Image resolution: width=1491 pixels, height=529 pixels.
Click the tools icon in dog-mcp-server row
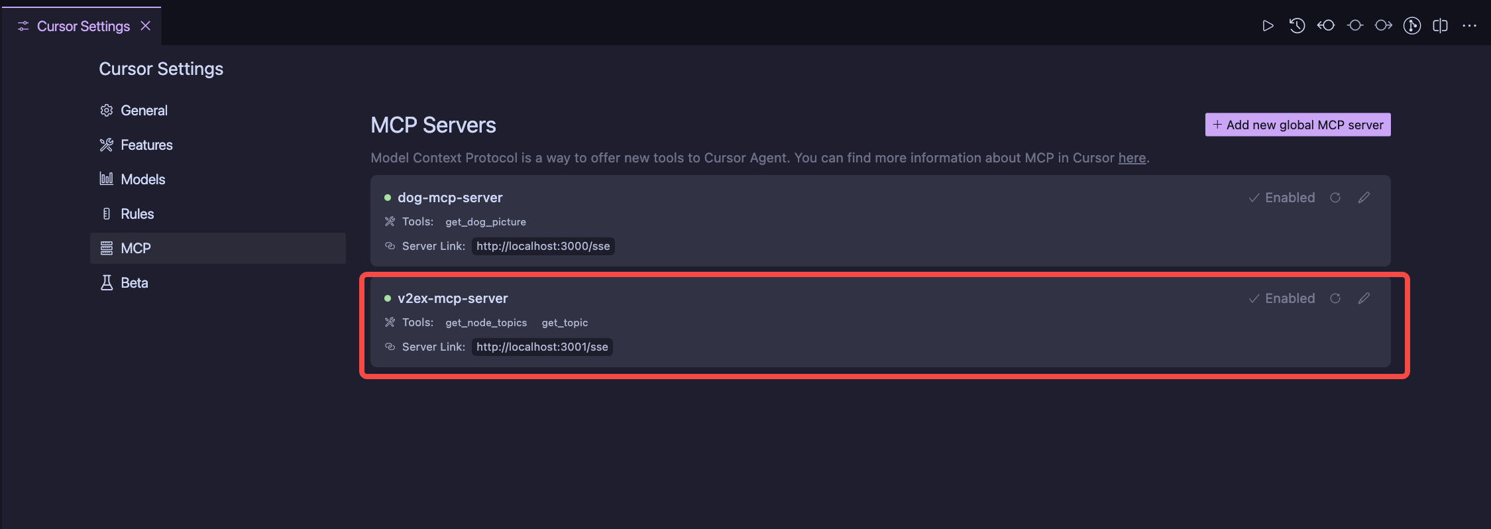pos(390,221)
